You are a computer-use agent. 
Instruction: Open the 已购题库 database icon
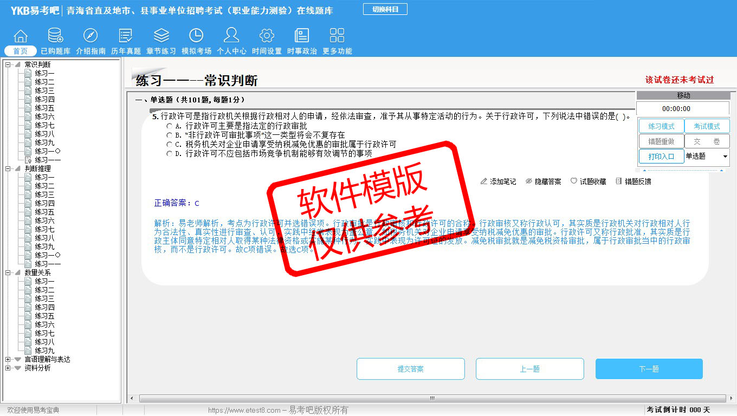(x=55, y=36)
